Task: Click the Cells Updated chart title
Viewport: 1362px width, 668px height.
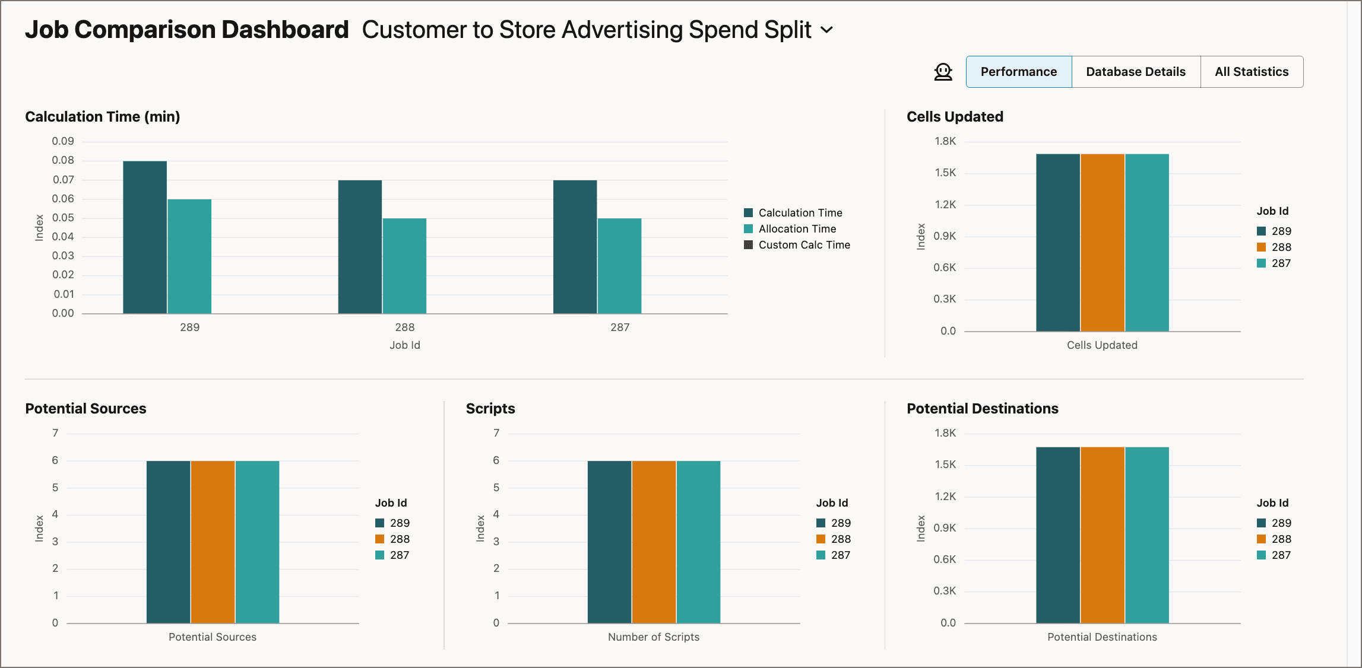Action: click(955, 117)
